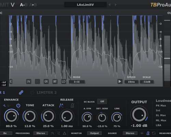171x137 pixels.
Task: Click the Attack 25.0 % value
Action: point(48,126)
